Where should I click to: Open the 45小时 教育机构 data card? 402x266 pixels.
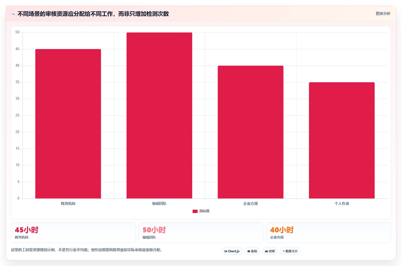coord(73,233)
